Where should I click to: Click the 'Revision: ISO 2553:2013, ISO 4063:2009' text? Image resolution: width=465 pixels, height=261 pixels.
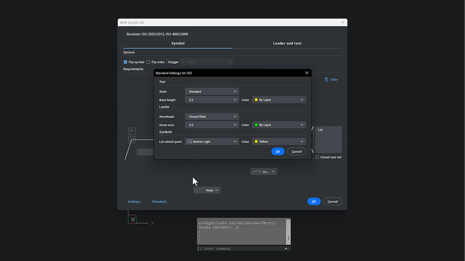[157, 34]
